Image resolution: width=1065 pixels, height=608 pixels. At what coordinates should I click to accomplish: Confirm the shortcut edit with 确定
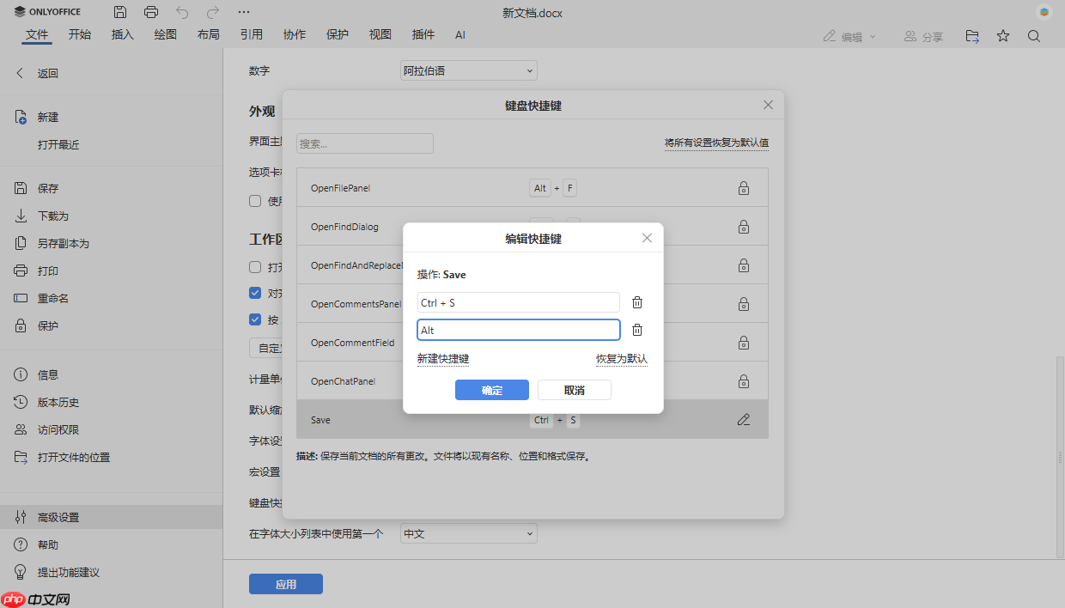[491, 389]
